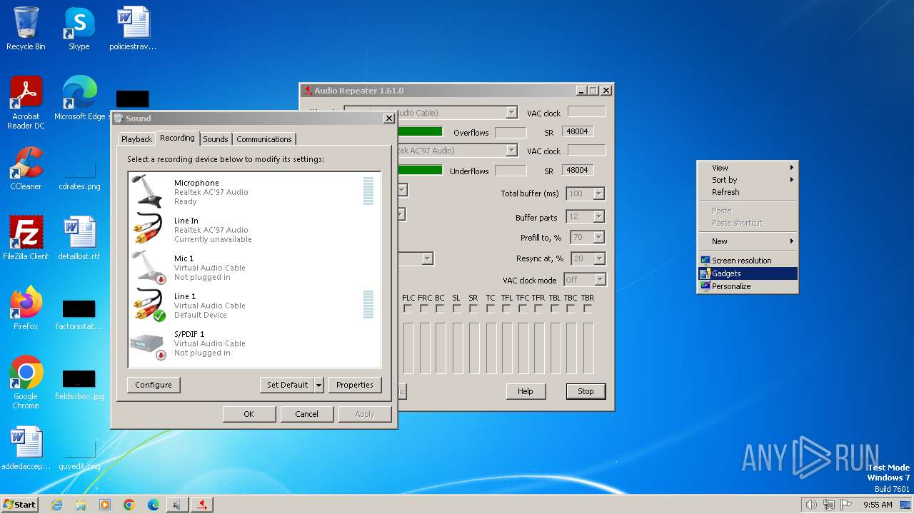Expand the Total buffer (ms) dropdown

point(599,193)
